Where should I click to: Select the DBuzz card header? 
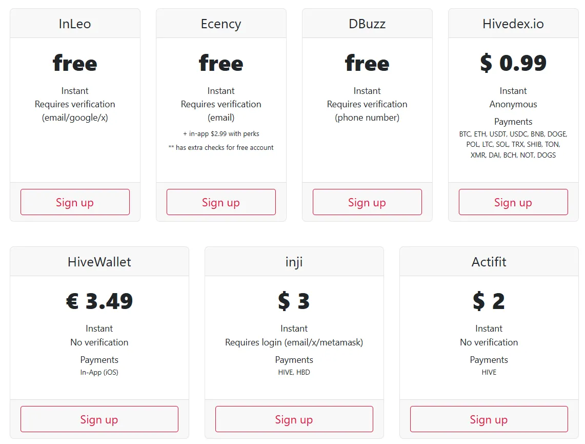click(367, 24)
